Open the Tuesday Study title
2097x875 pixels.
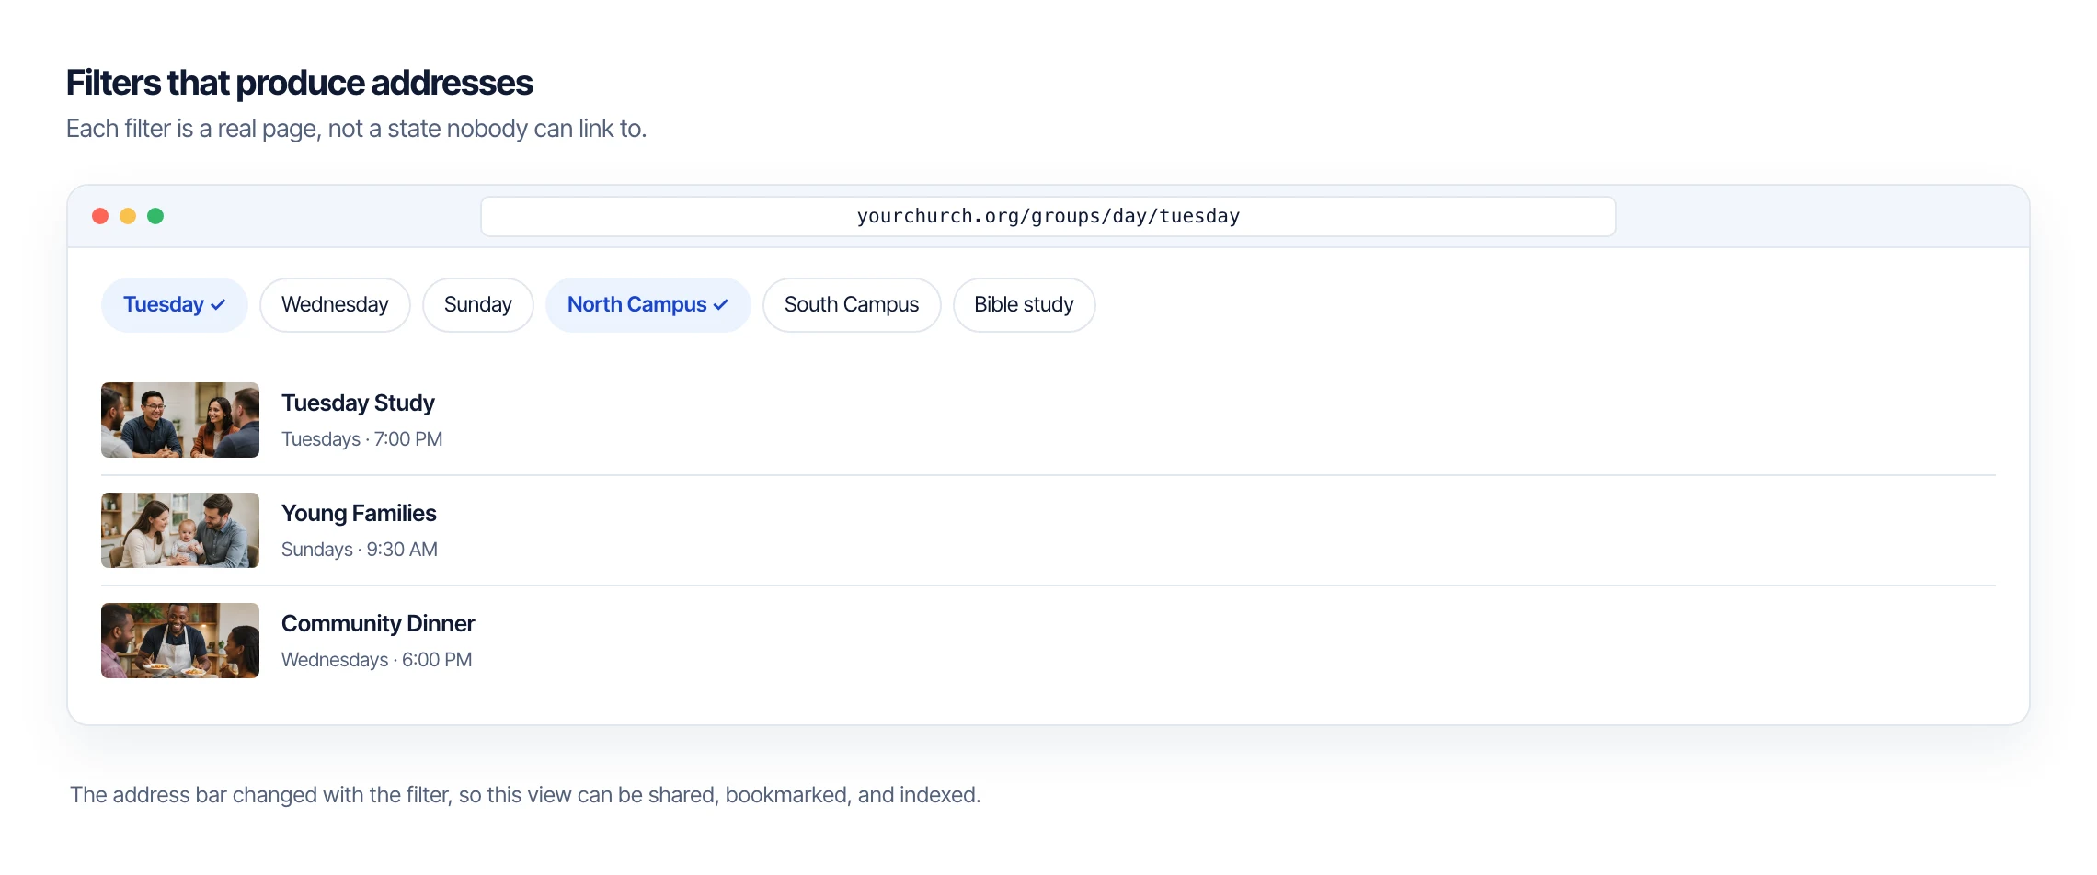tap(358, 403)
